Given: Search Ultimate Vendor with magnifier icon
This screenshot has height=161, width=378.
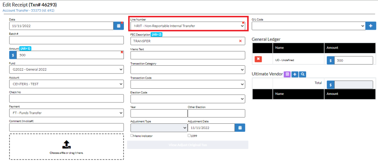Looking at the screenshot, I should pos(302,74).
